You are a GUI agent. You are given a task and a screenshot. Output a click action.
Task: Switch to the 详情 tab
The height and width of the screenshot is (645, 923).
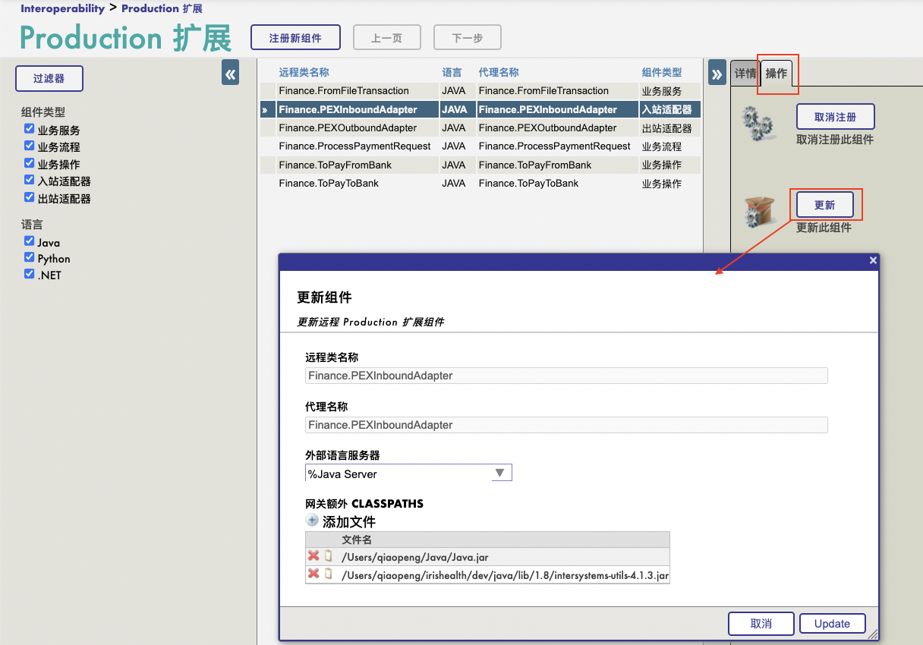(745, 74)
